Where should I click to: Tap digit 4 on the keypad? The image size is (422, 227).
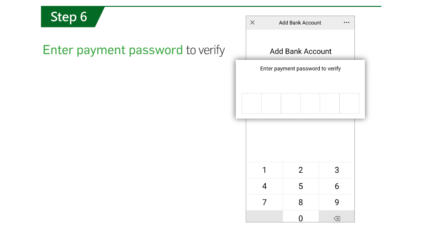[264, 186]
